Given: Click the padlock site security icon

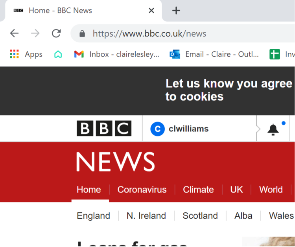Looking at the screenshot, I should tap(82, 34).
